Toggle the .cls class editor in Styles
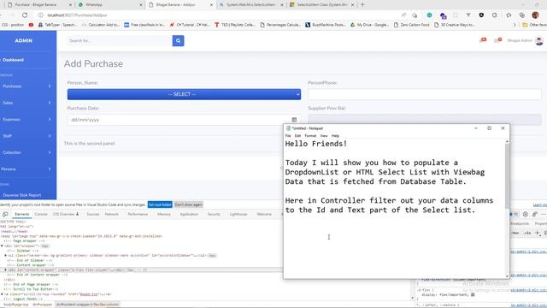The height and width of the screenshot is (308, 547). (527, 233)
